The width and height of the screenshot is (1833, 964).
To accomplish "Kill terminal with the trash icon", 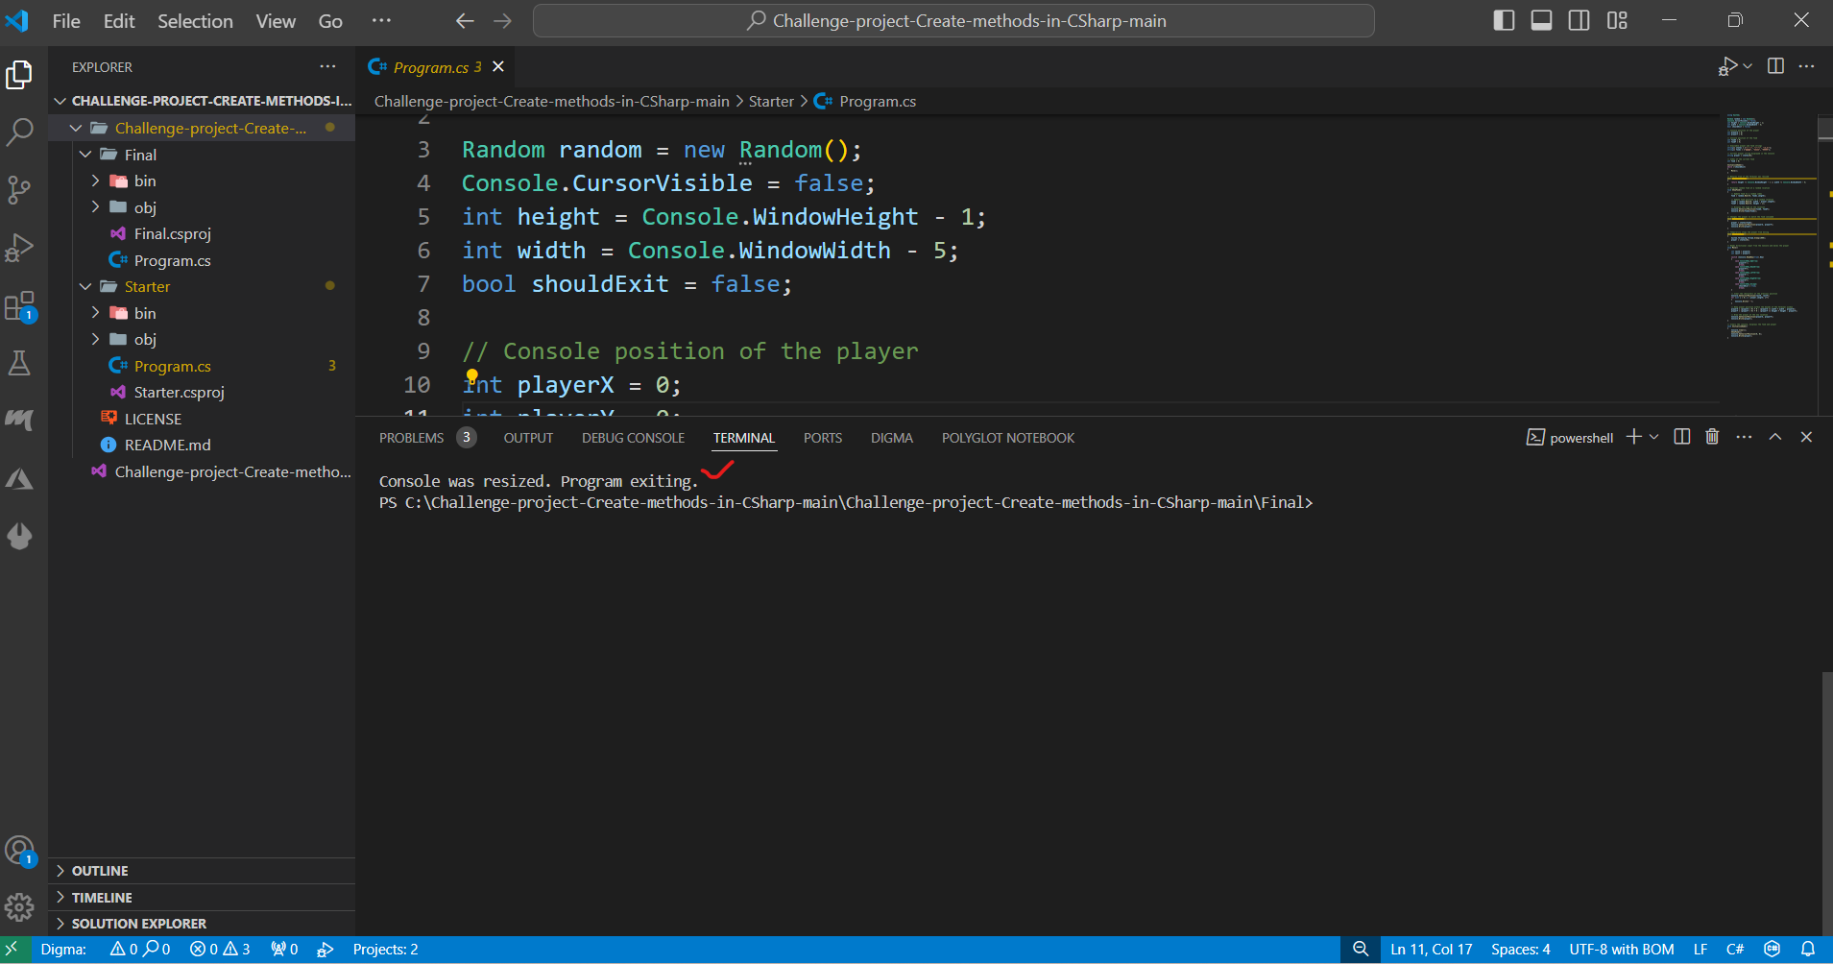I will pos(1712,437).
